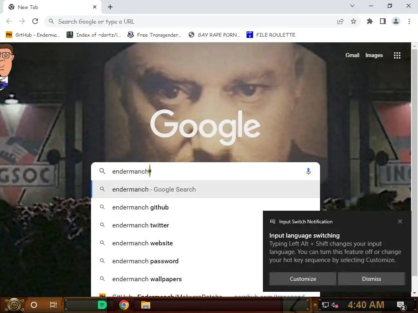Dismiss the input language switching notification
Viewport: 418px width, 313px height.
371,279
